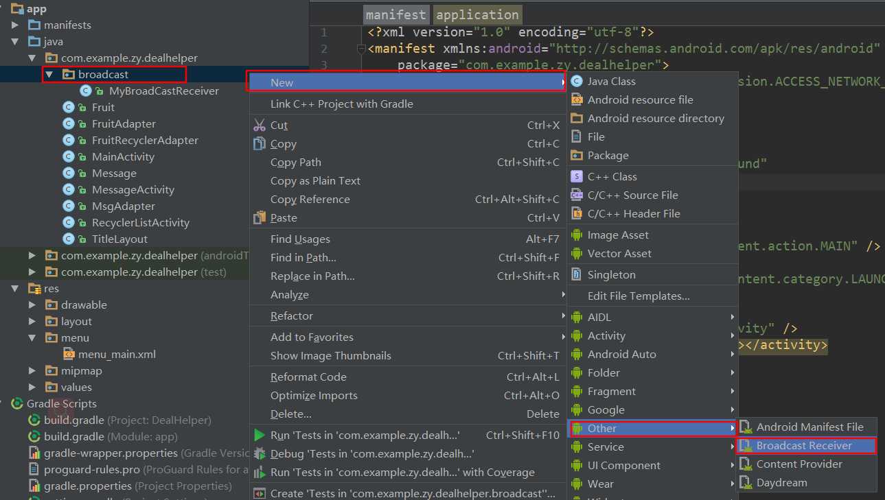Choose Edit File Templates...
The width and height of the screenshot is (885, 500).
[x=652, y=296]
